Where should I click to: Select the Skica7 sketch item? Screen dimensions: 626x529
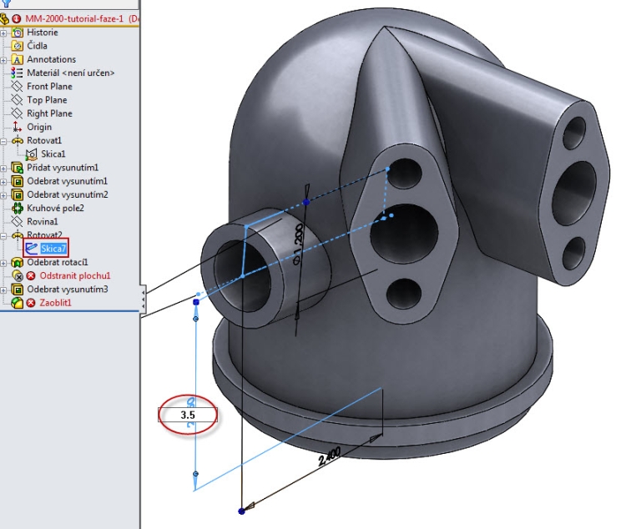(52, 249)
